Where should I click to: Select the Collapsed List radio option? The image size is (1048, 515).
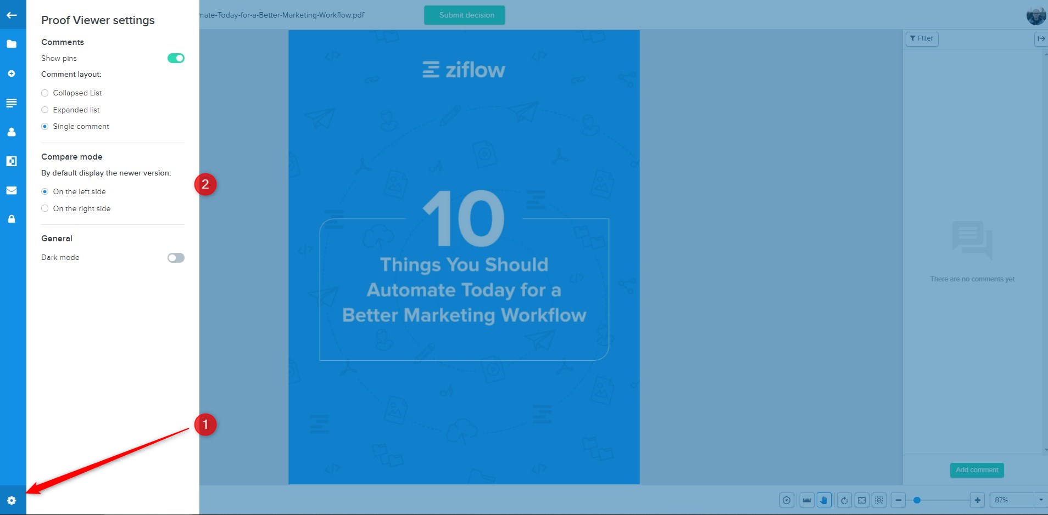45,93
